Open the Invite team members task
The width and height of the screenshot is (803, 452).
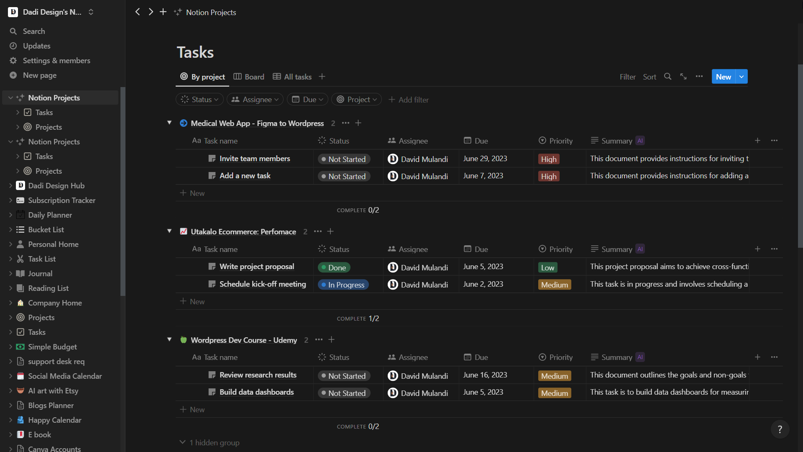(x=255, y=159)
